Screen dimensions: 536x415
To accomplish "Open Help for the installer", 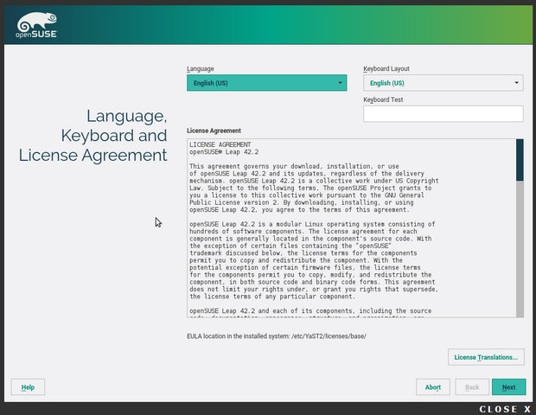I will coord(28,386).
